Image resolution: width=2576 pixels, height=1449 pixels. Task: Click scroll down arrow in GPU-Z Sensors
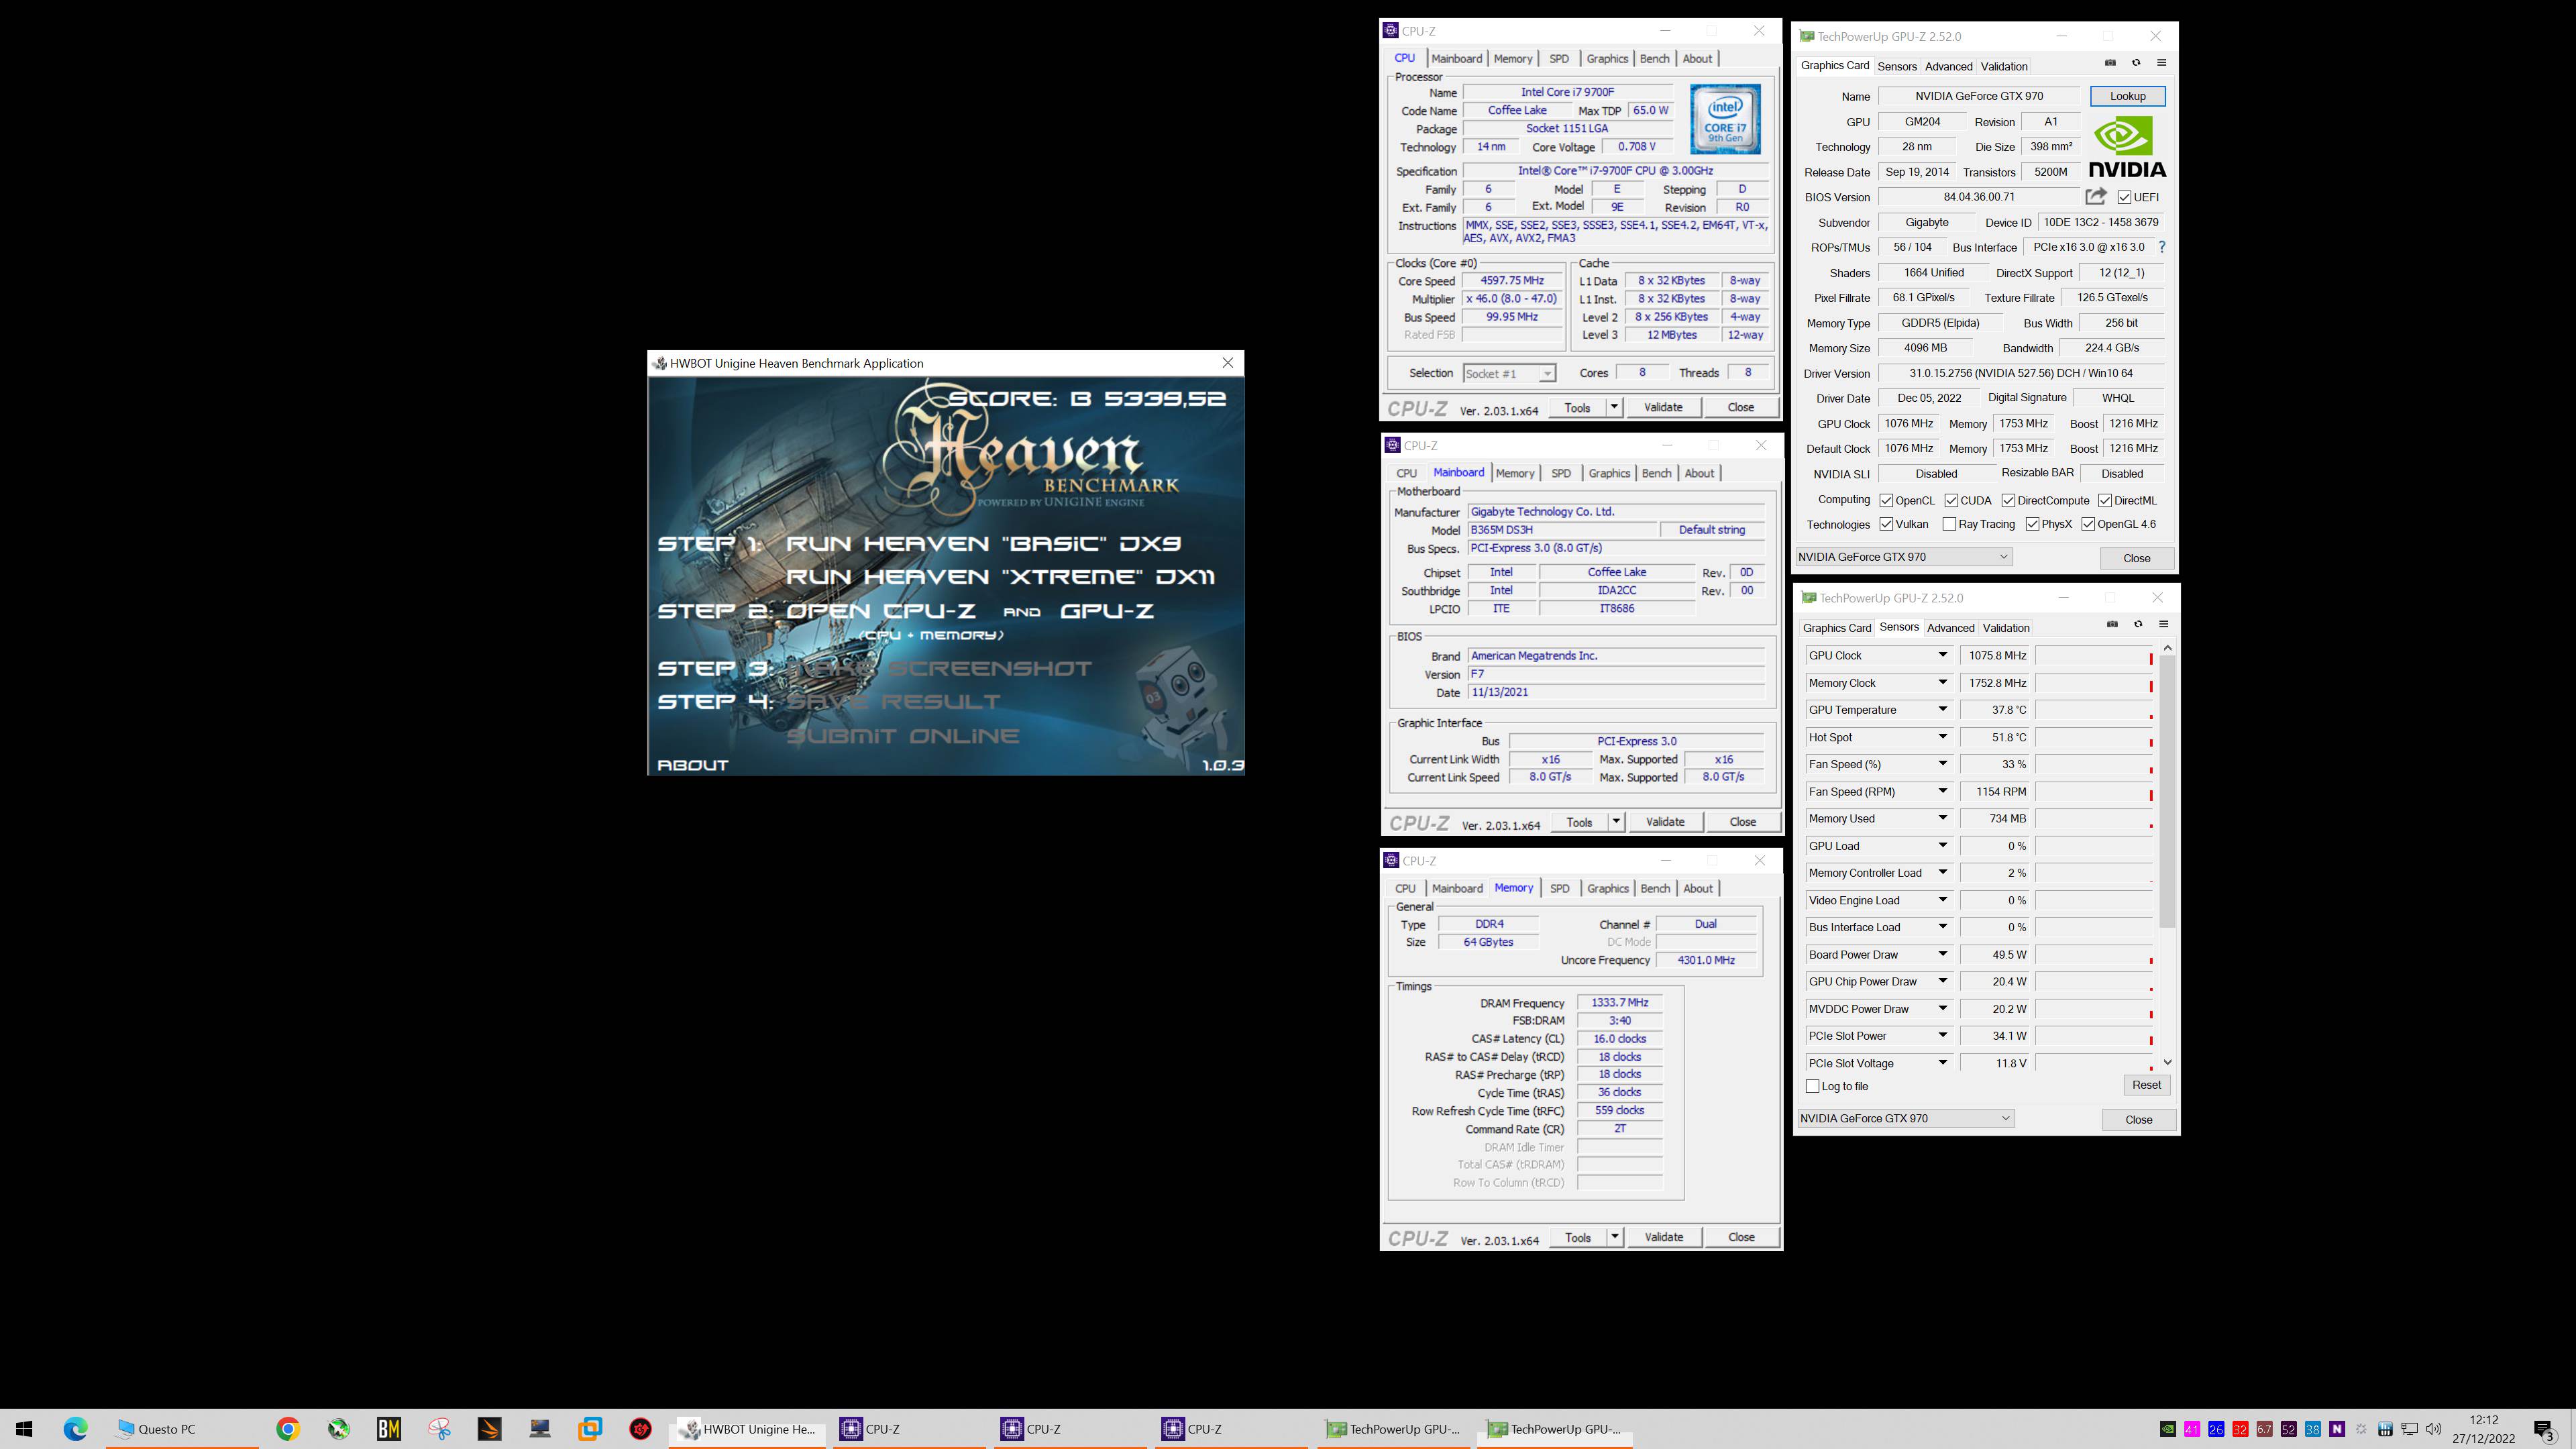coord(2167,1062)
